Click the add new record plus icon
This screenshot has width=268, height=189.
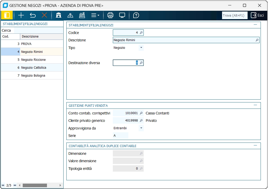(21, 15)
